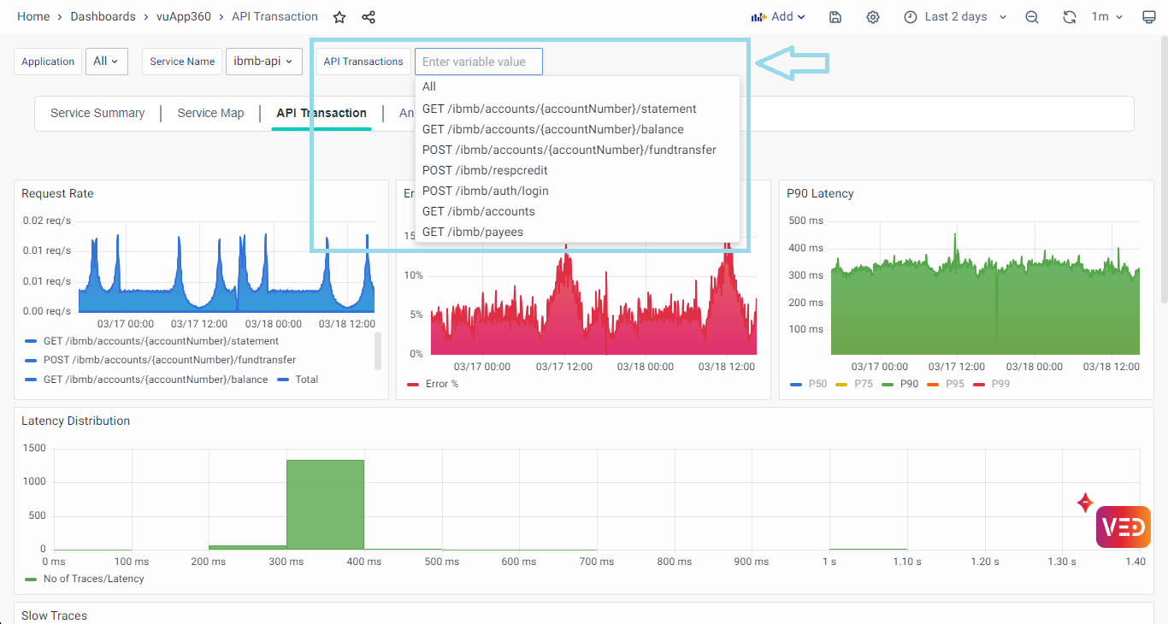Star this dashboard as favorite

pos(339,17)
